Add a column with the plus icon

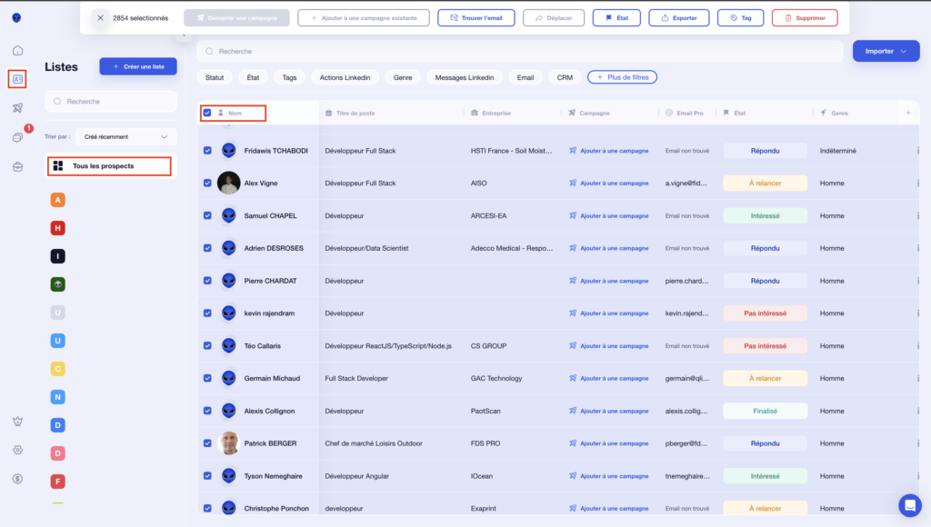pyautogui.click(x=908, y=113)
